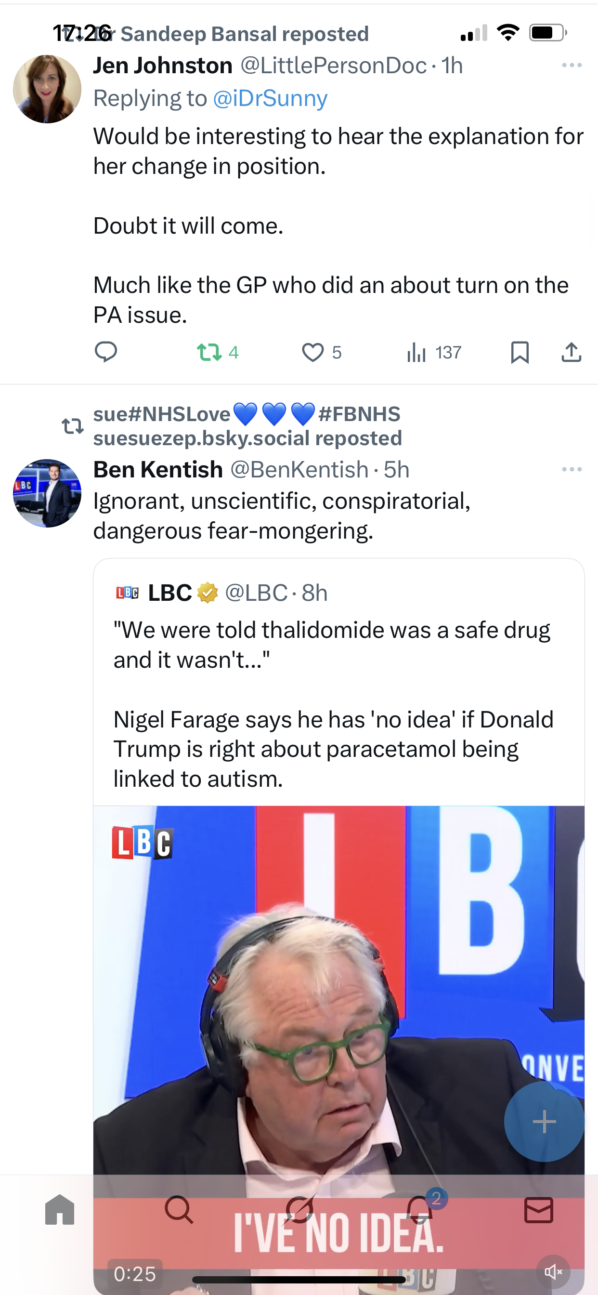This screenshot has height=1295, width=598.
Task: Share Jen Johnston's tweet
Action: tap(572, 352)
